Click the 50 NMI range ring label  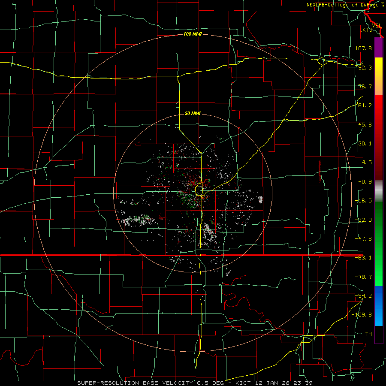click(193, 113)
